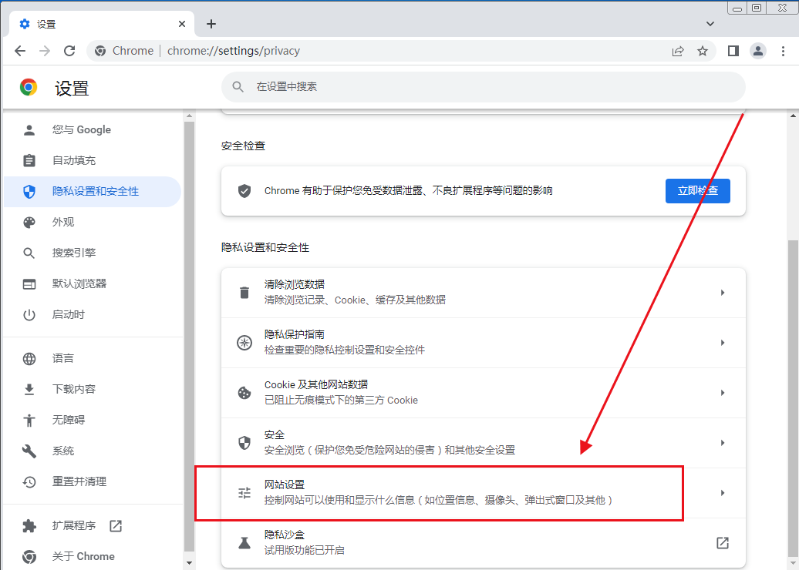Select 隐私设置和安全性 in the sidebar
The height and width of the screenshot is (570, 799).
tap(92, 191)
